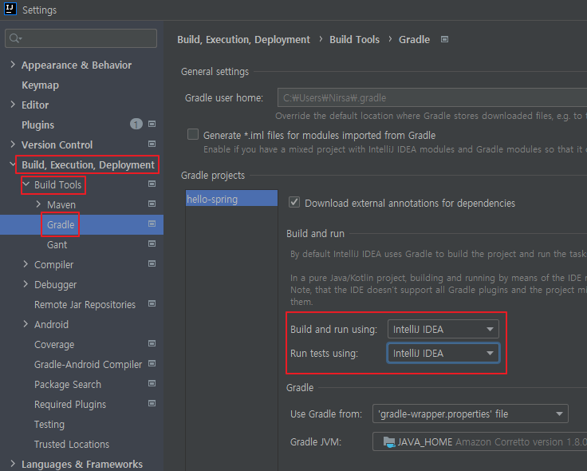Click project-level icon beside Package Search
This screenshot has height=471, width=587.
152,383
